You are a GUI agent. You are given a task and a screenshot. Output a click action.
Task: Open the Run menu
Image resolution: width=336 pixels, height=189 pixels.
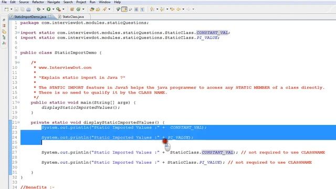pyautogui.click(x=92, y=2)
